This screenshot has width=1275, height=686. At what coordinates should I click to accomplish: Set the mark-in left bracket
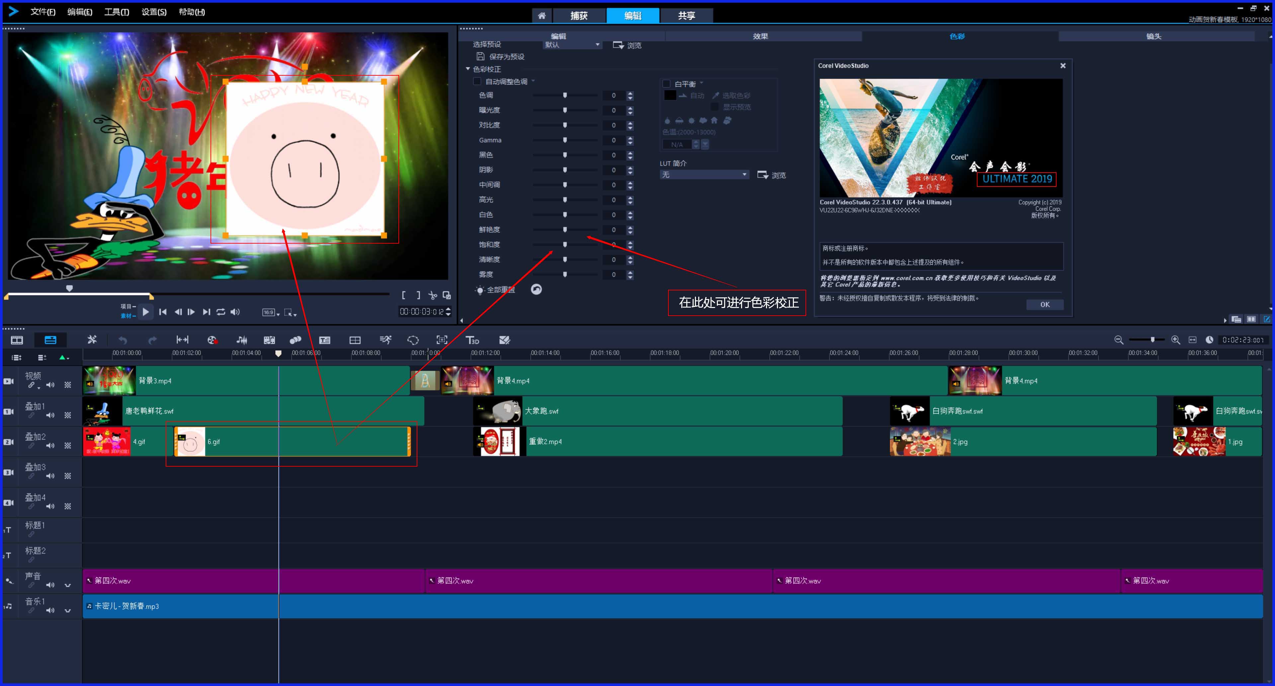pos(404,295)
